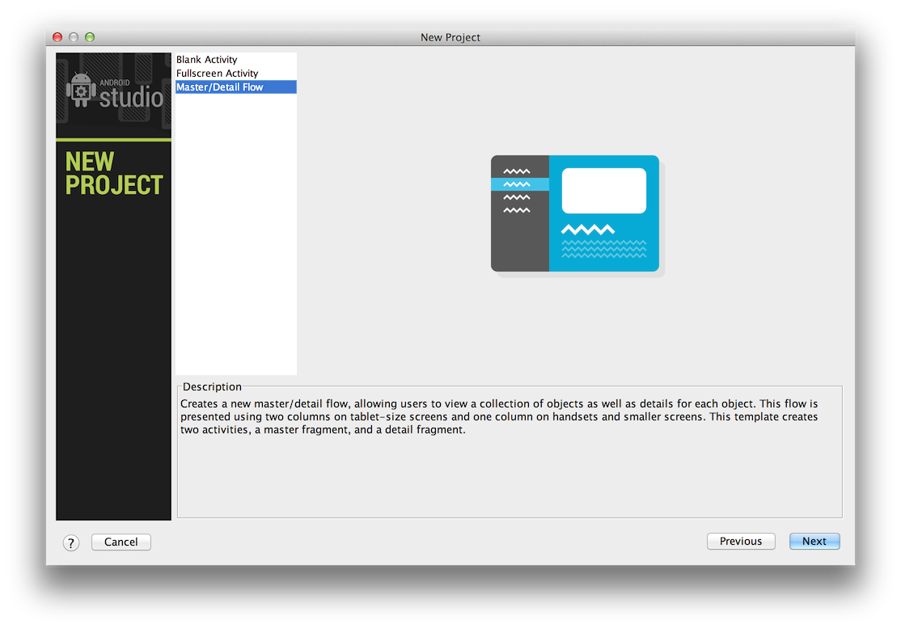
Task: Go back with the Previous button
Action: click(x=741, y=541)
